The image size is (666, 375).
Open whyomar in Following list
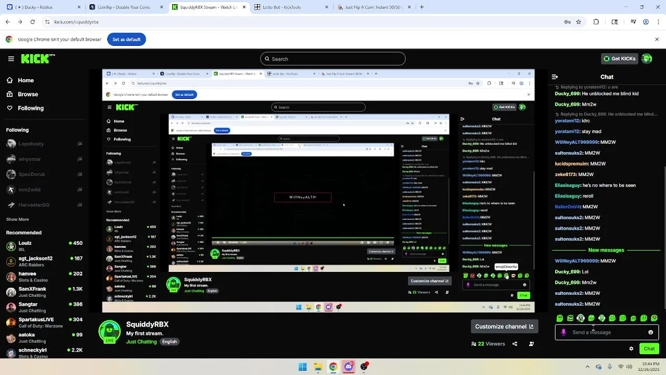44,159
